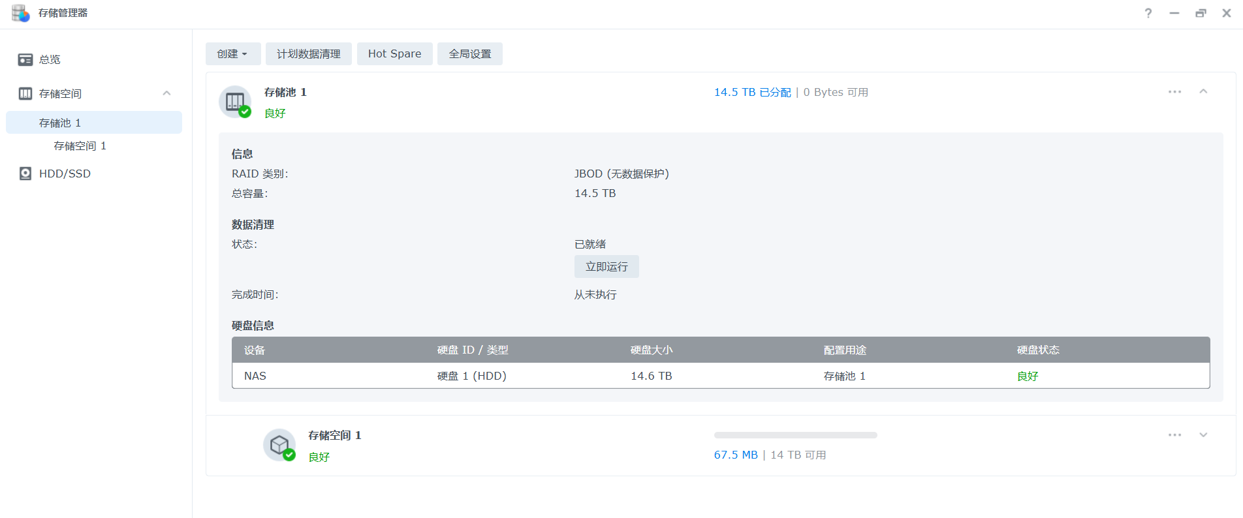Click the 存储池 1 pool status icon
Viewport: 1243px width, 518px height.
click(235, 102)
